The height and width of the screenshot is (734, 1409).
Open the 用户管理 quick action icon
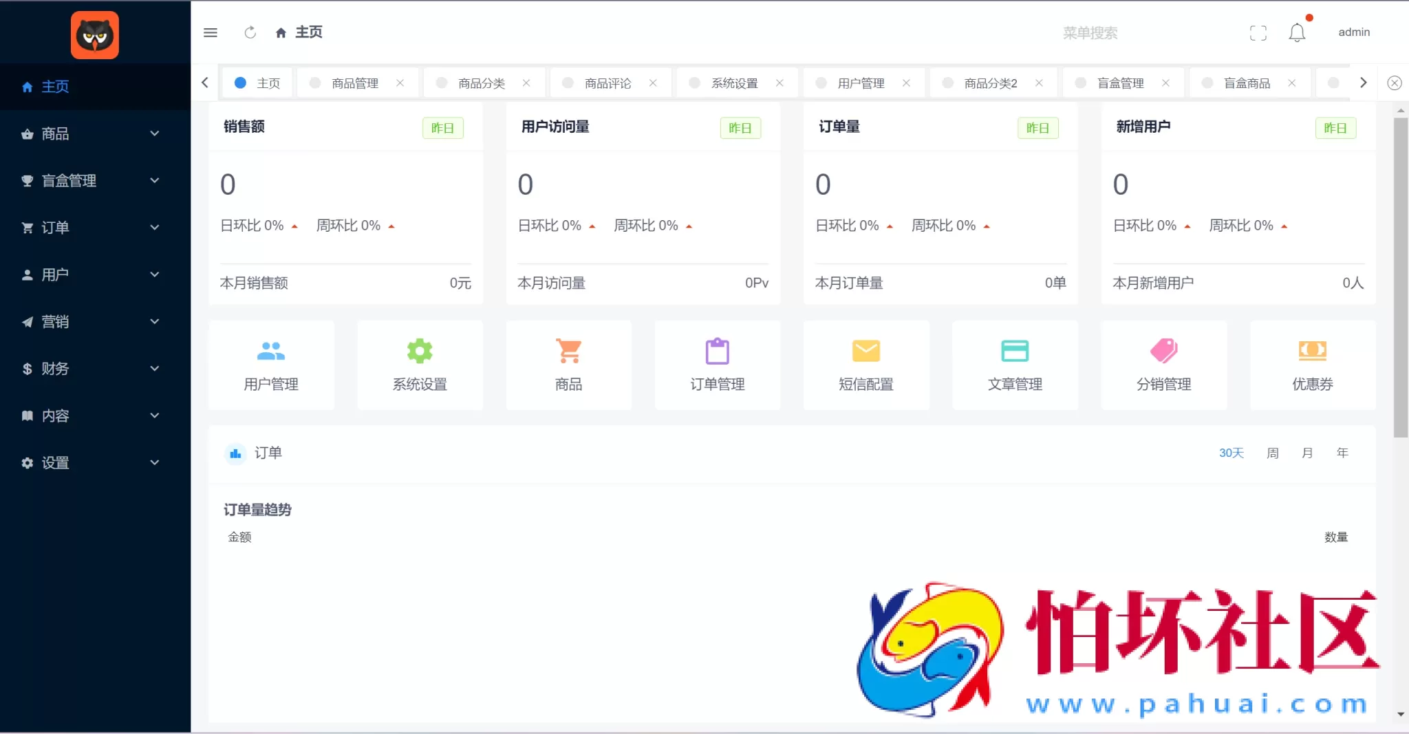pyautogui.click(x=270, y=352)
